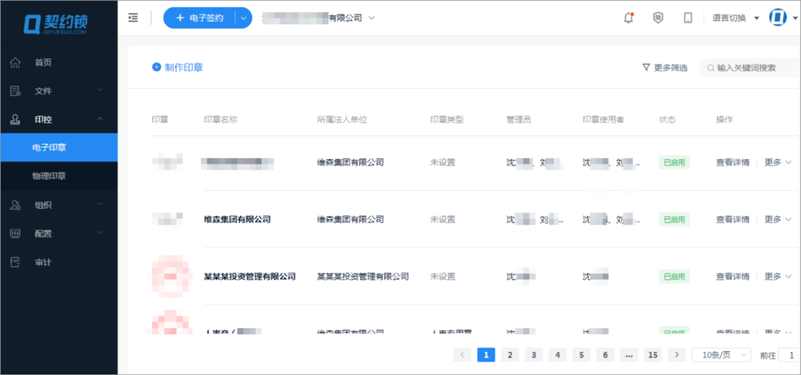Viewport: 801px width, 375px height.
Task: Click the bold seal name 维森集团有限公司
Action: 237,219
